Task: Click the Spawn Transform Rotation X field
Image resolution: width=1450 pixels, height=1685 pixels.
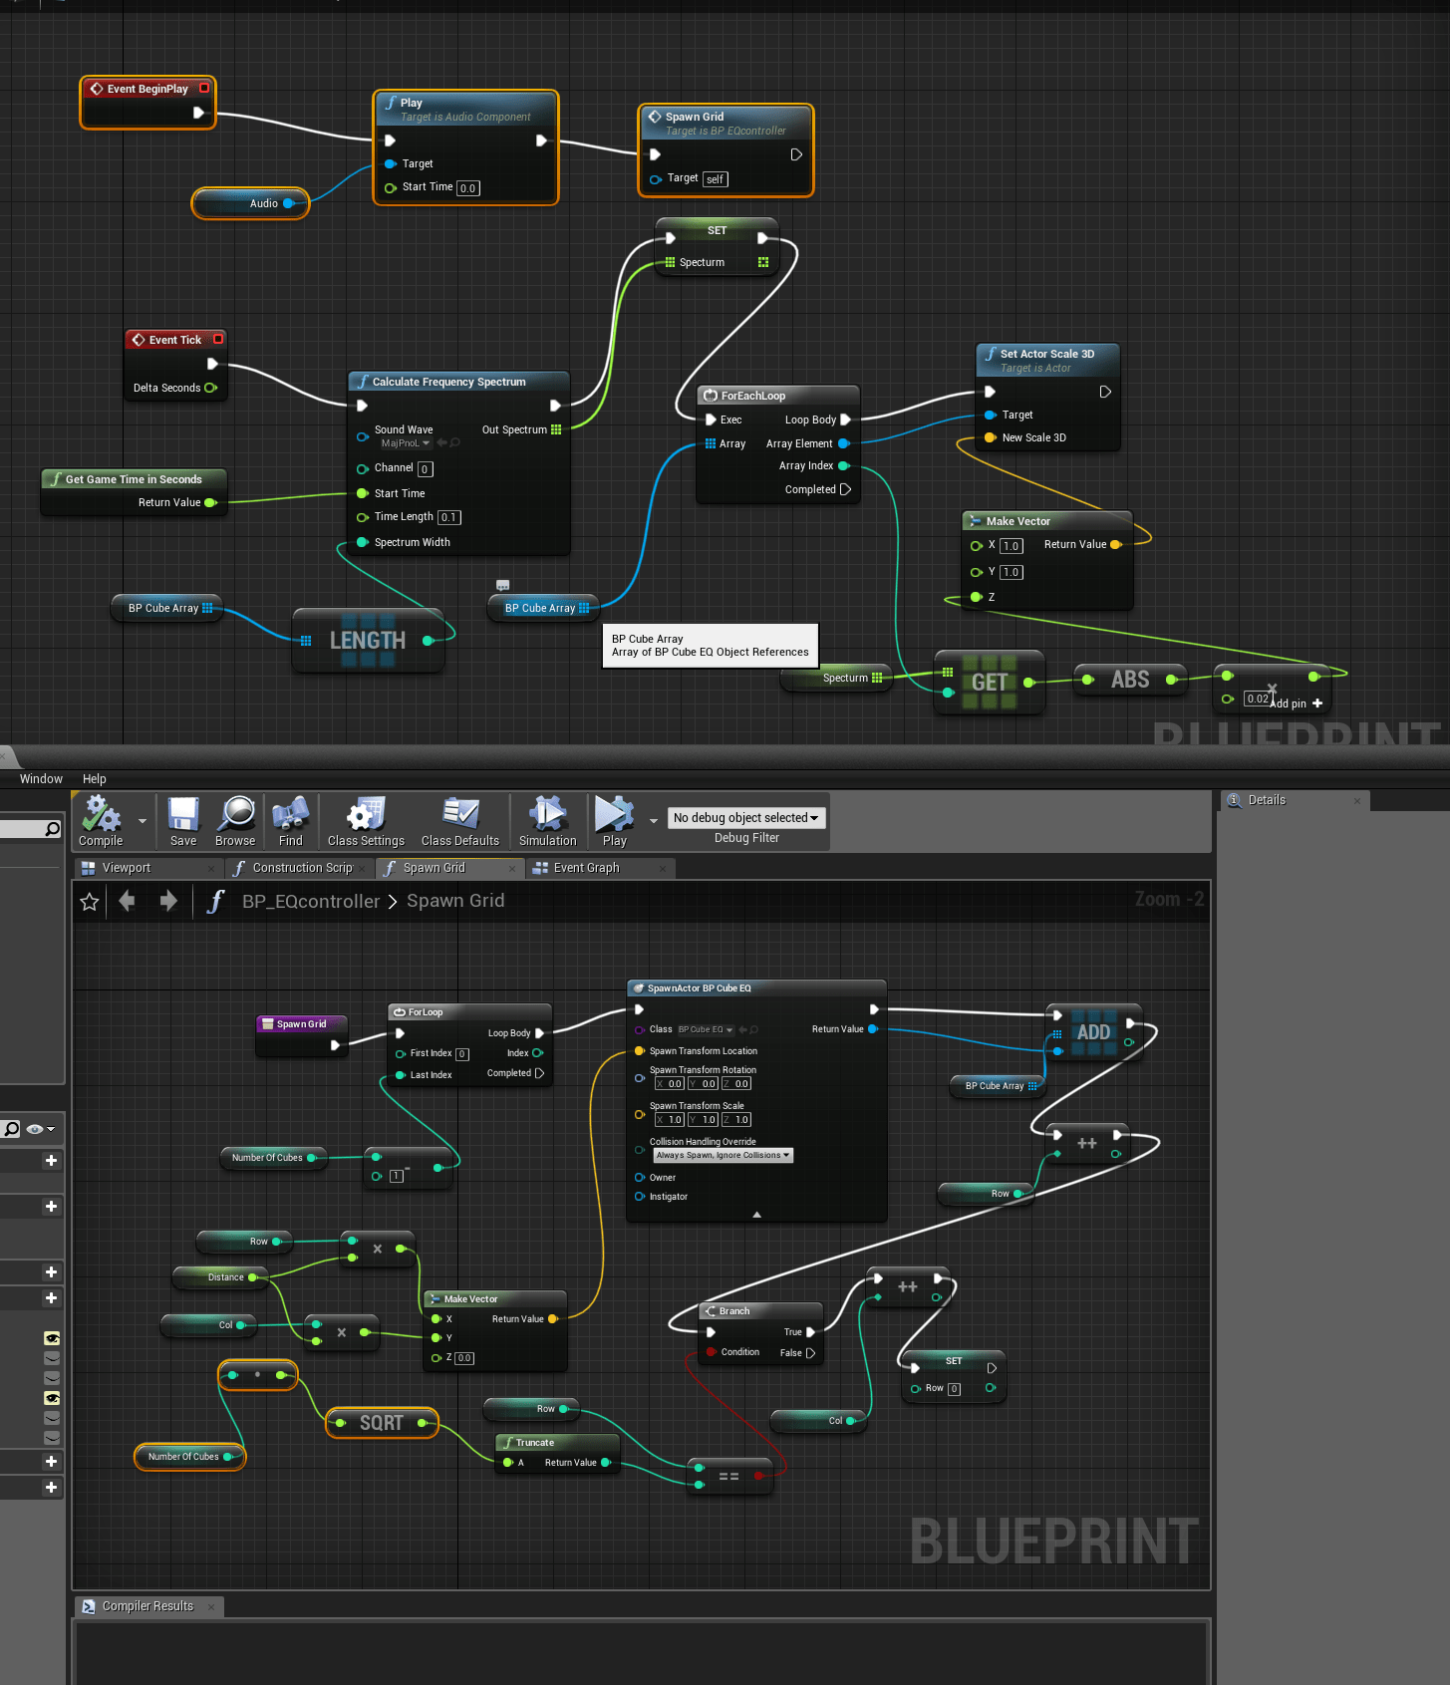Action: [x=670, y=1084]
